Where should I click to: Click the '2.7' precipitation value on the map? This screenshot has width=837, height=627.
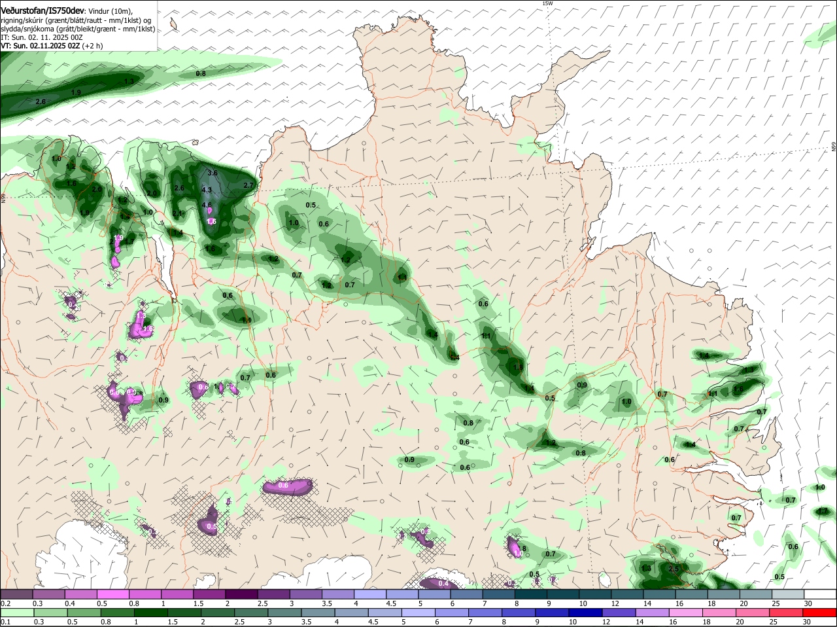point(248,185)
